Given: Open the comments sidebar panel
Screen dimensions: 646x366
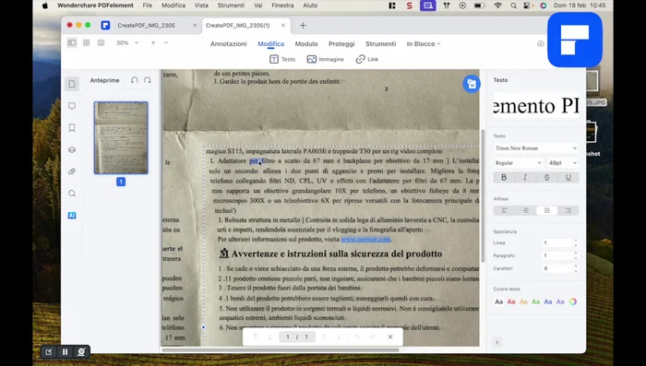Looking at the screenshot, I should (72, 106).
